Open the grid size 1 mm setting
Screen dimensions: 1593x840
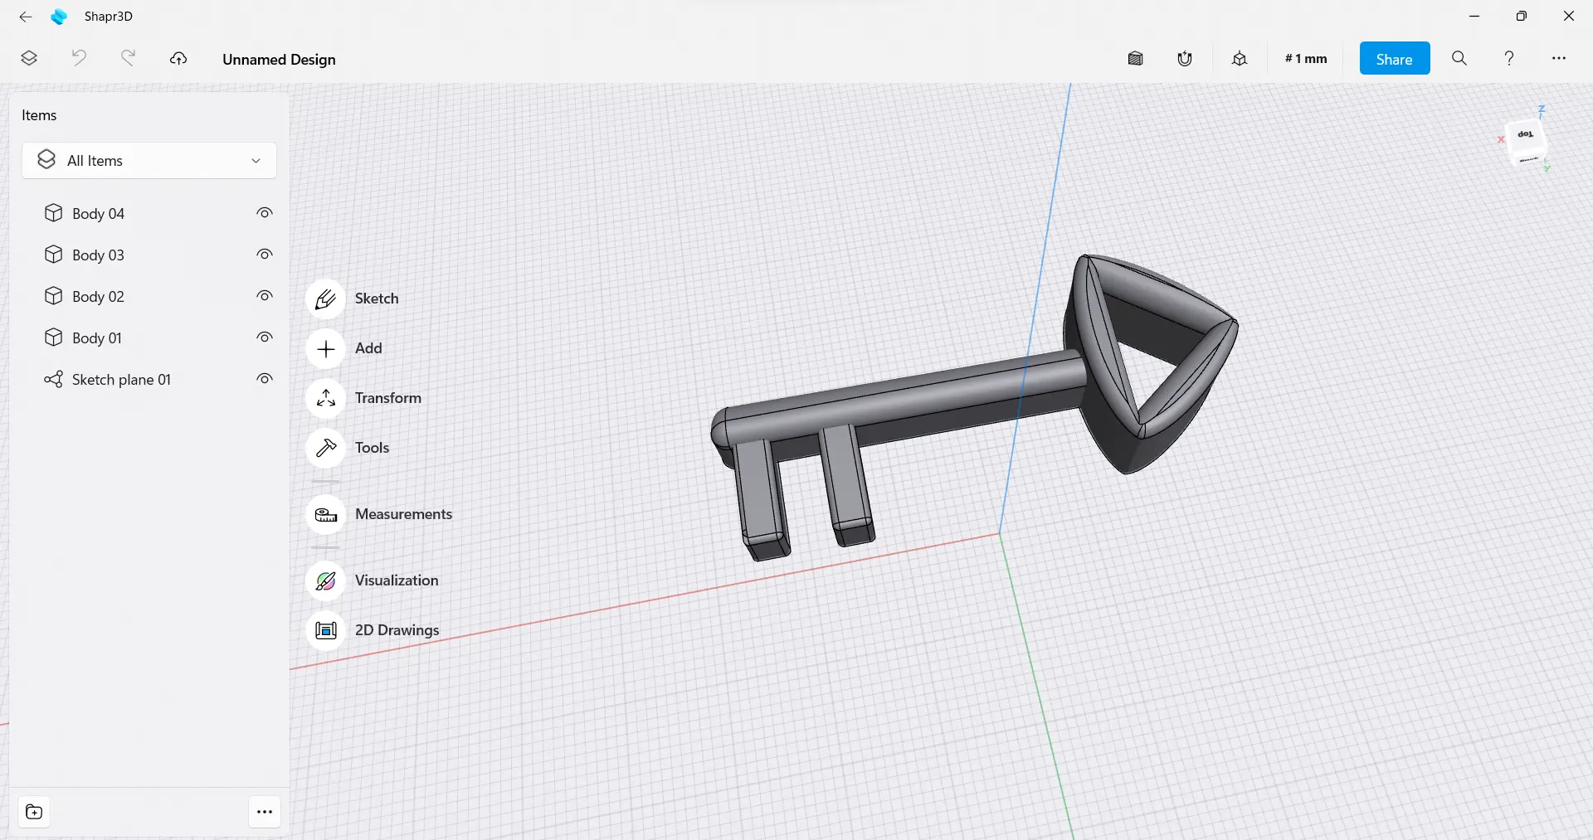1305,59
